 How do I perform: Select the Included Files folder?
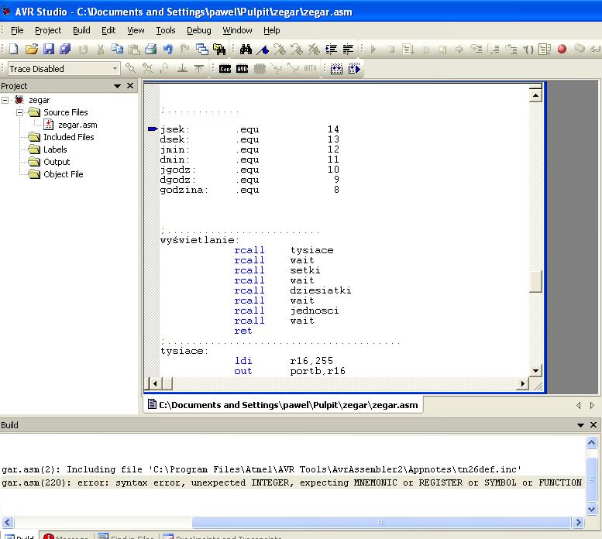pos(68,137)
